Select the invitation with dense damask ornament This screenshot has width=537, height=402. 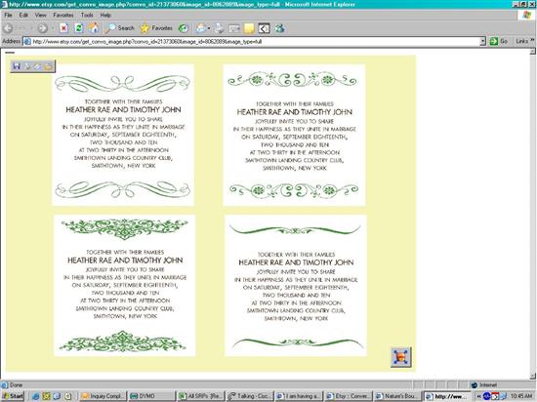[x=124, y=286]
